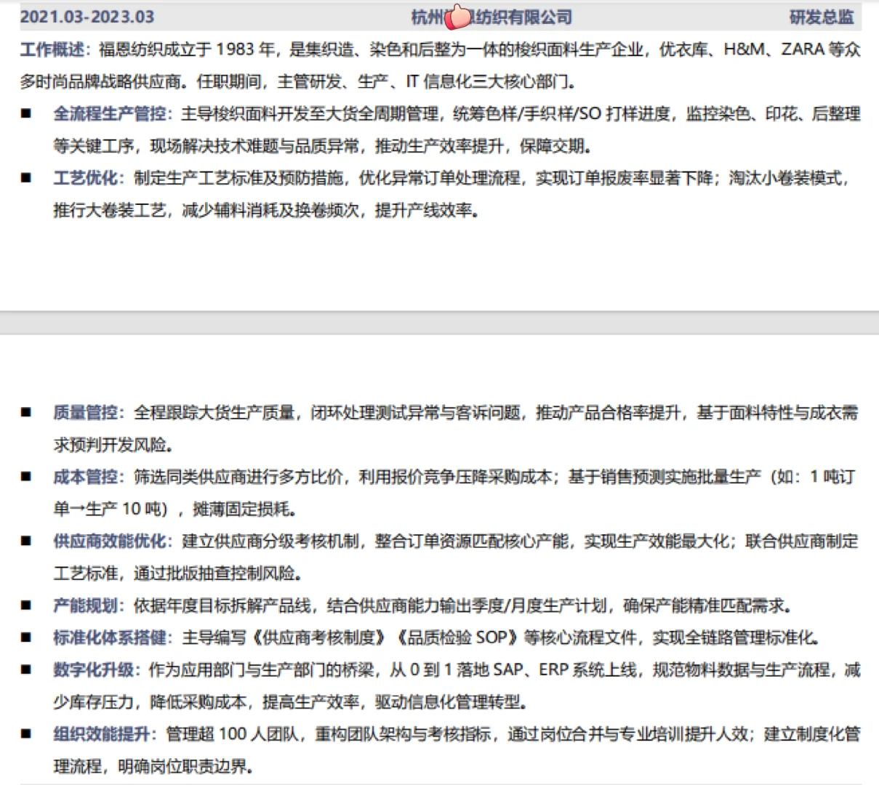Select the bullet heading 成本管控
Image resolution: width=879 pixels, height=785 pixels.
(86, 477)
